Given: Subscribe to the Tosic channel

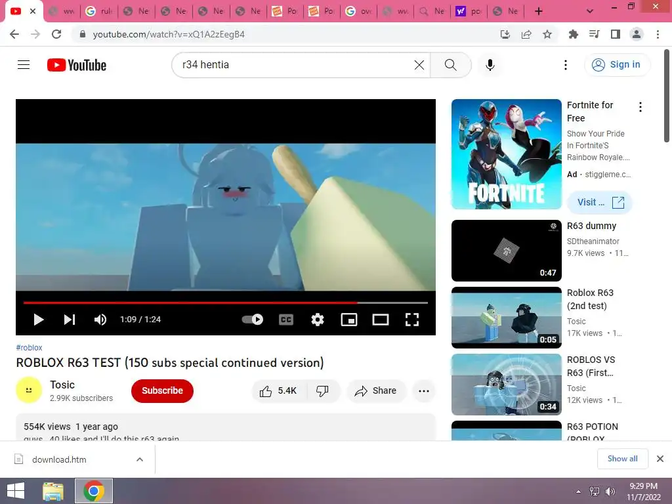Looking at the screenshot, I should 163,390.
